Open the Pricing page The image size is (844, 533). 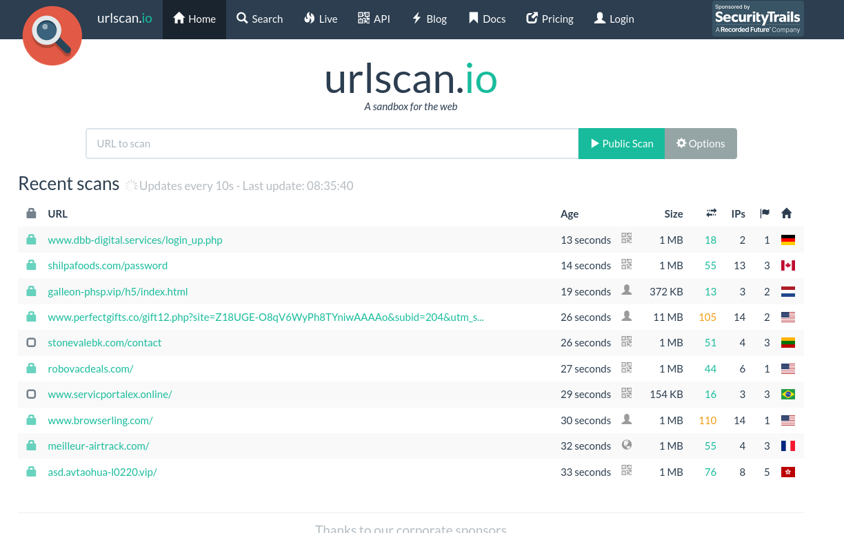pos(550,19)
